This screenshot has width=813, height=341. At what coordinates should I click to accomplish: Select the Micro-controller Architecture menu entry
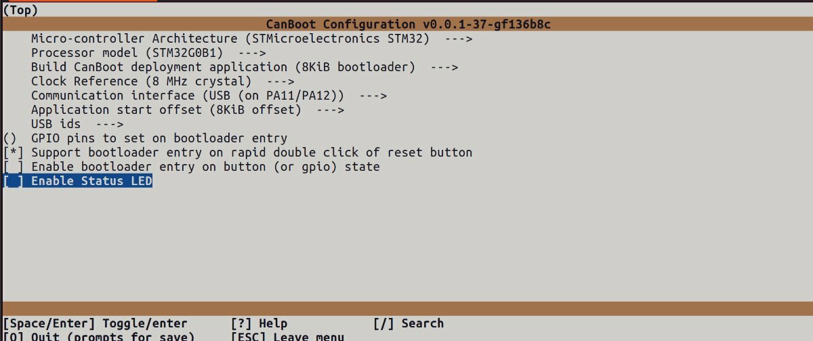(x=251, y=39)
